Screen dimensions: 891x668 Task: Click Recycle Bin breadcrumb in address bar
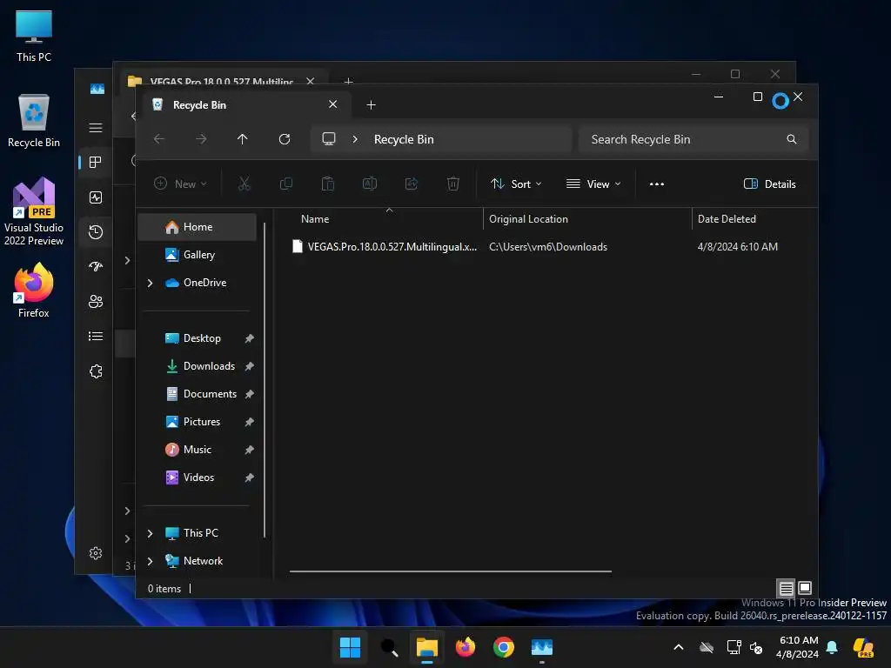click(x=404, y=139)
